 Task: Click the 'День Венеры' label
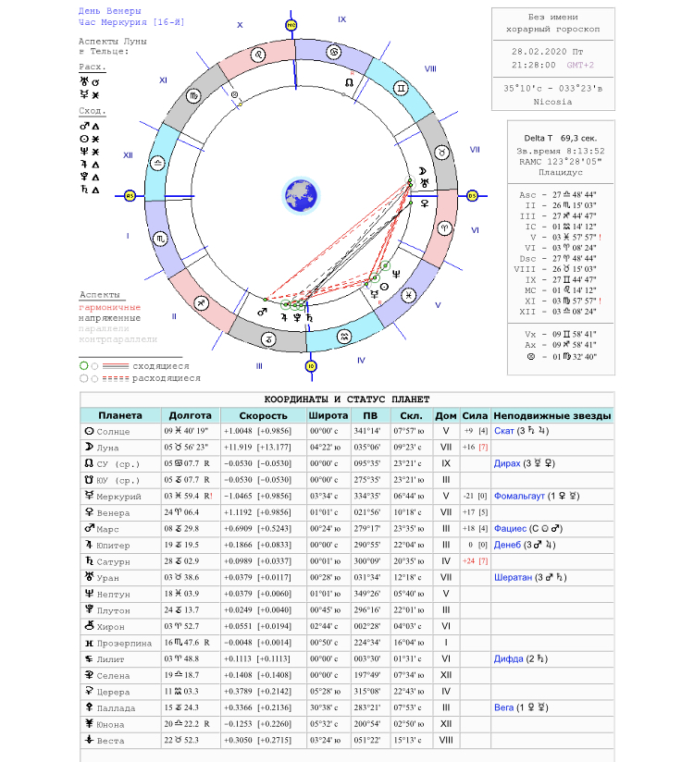coord(110,11)
